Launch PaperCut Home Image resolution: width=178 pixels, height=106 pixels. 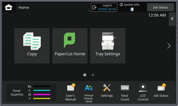pos(70,46)
